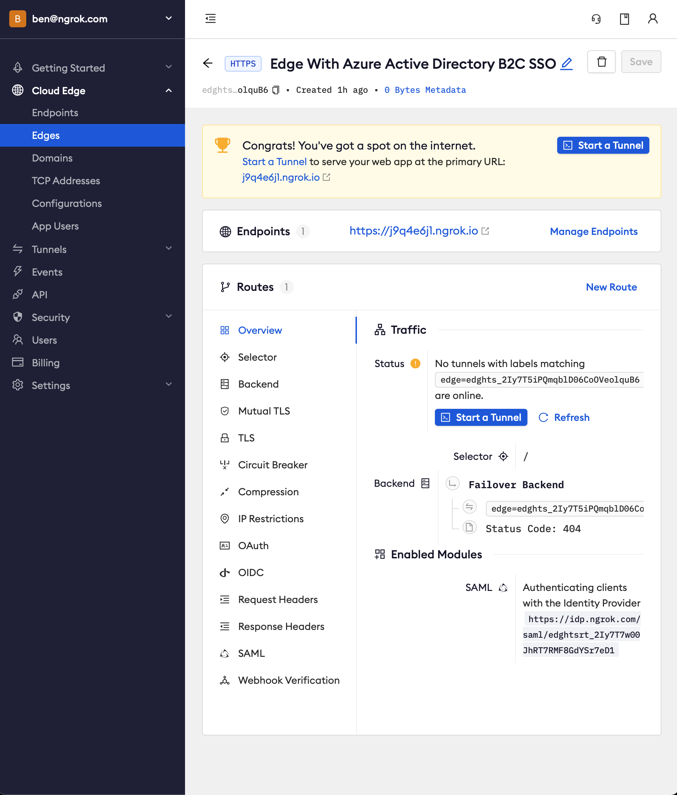Open Configurations in the sidebar

coord(93,203)
